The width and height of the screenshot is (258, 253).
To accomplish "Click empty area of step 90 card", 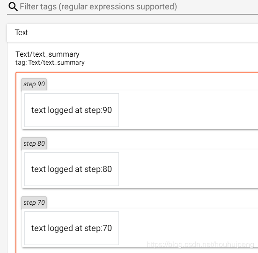I will coord(188,110).
